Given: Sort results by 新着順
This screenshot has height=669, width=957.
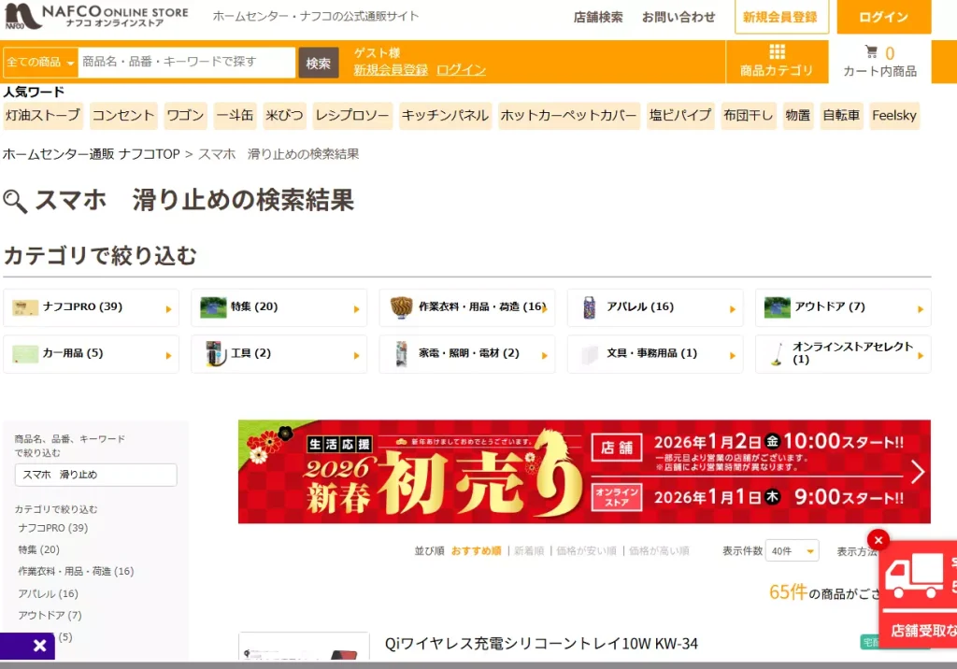Looking at the screenshot, I should click(529, 551).
